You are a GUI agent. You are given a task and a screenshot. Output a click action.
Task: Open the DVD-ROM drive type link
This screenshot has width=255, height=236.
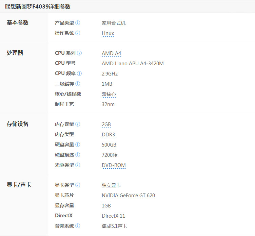coord(114,165)
